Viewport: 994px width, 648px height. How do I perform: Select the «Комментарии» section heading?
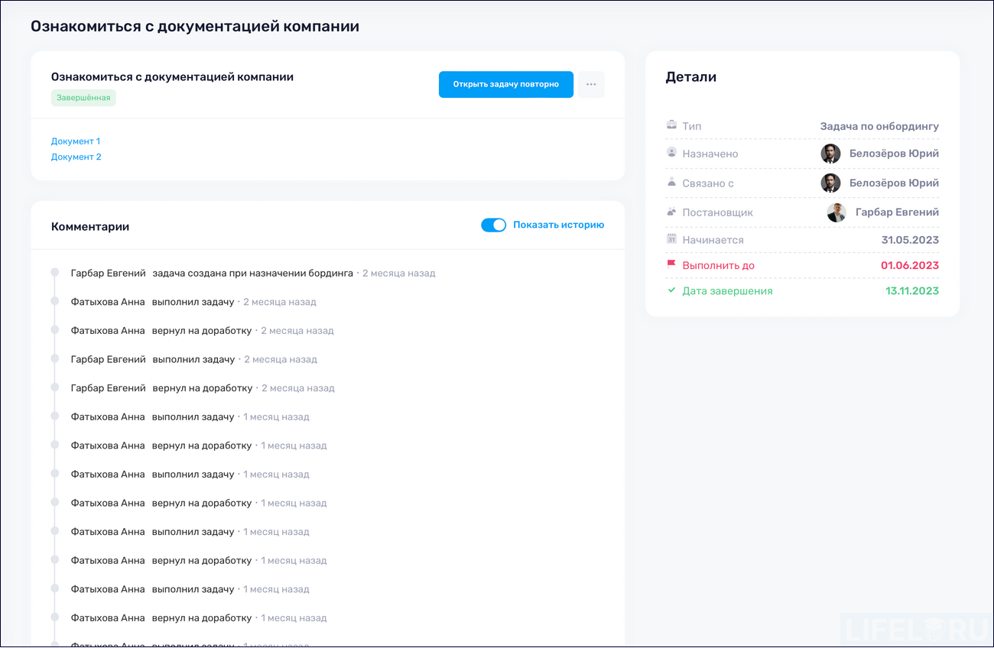coord(90,226)
